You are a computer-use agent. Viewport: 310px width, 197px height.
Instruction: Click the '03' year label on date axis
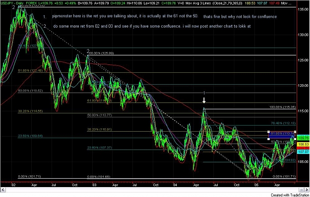[95, 185]
